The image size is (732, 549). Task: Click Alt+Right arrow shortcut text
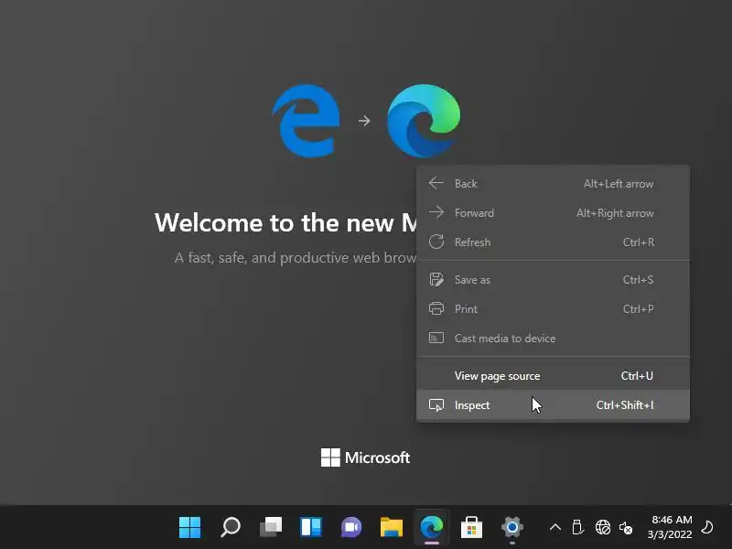click(615, 213)
